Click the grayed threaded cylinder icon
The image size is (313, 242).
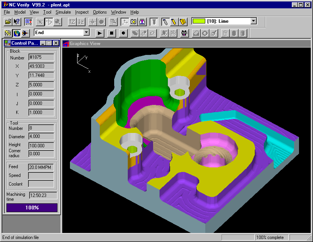(x=243, y=33)
